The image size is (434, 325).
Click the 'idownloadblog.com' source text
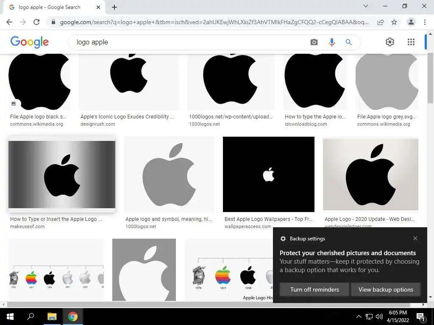tap(306, 124)
